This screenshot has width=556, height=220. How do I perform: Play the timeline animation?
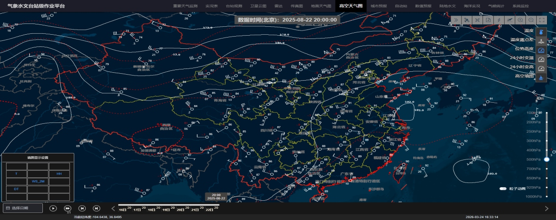click(x=53, y=208)
